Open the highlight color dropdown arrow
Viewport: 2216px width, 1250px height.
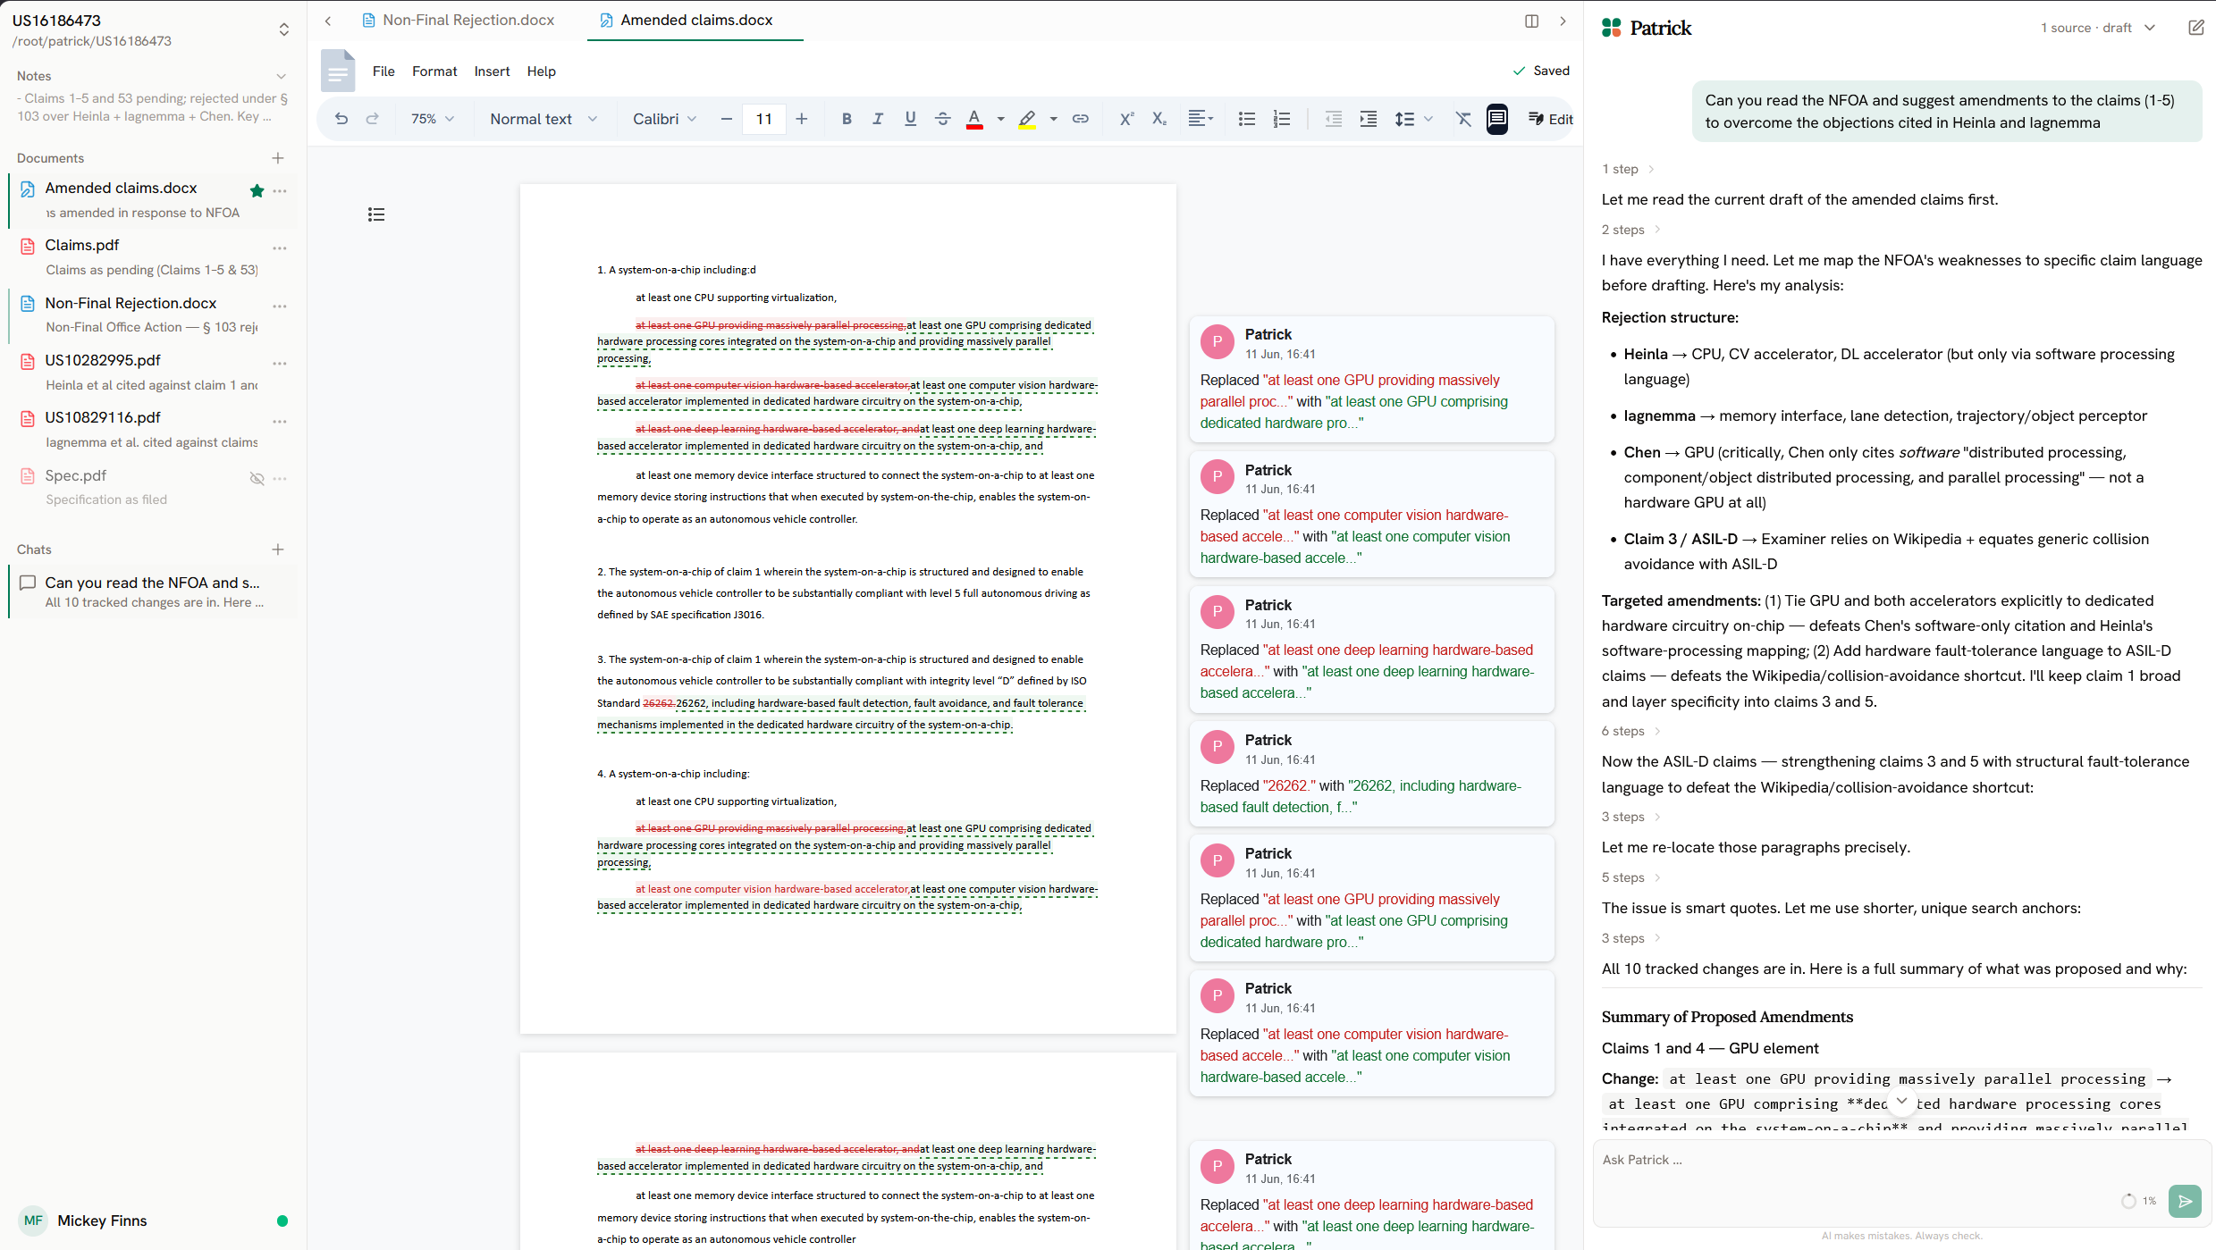click(x=1053, y=119)
